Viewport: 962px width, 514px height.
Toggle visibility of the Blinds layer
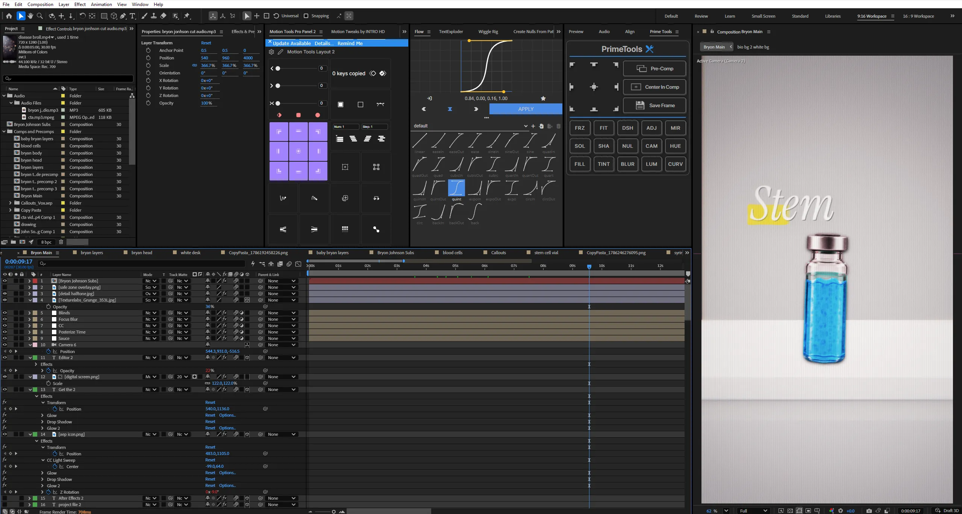tap(5, 313)
